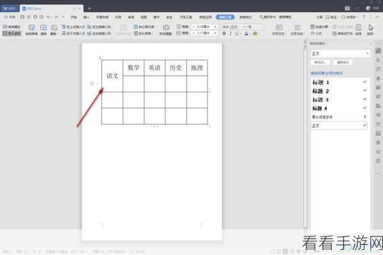Open Quick Calculation (快速计算) dropdown
Screen dimensions: 383x255
[x=320, y=27]
